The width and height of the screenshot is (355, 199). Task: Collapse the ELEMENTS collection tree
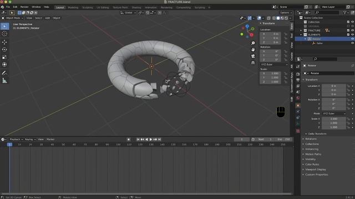click(301, 35)
